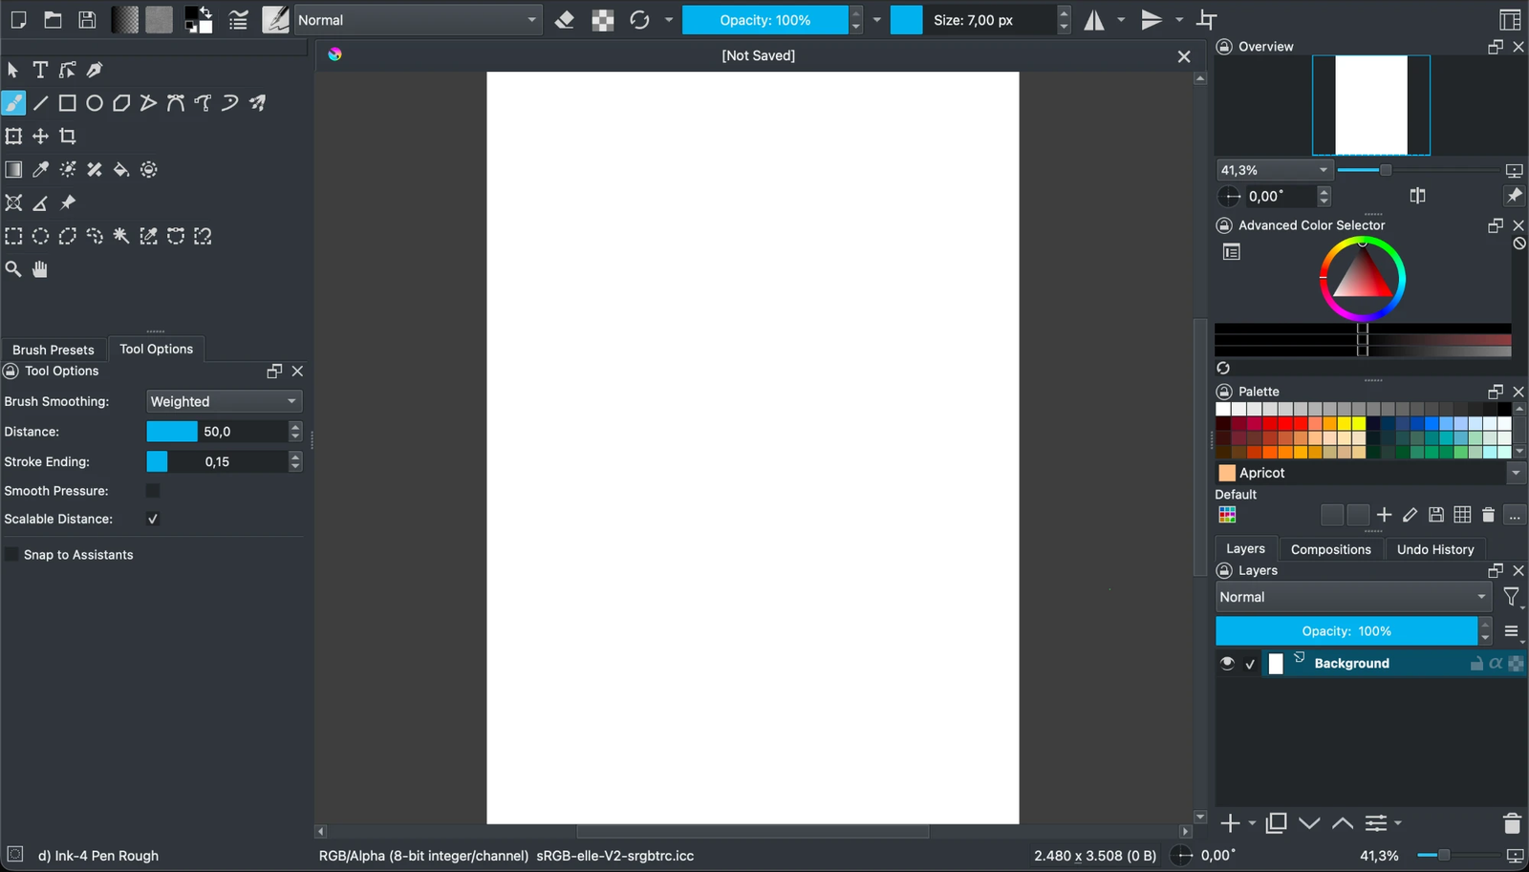
Task: Click the Layers panel Opacity slider
Action: tap(1346, 631)
